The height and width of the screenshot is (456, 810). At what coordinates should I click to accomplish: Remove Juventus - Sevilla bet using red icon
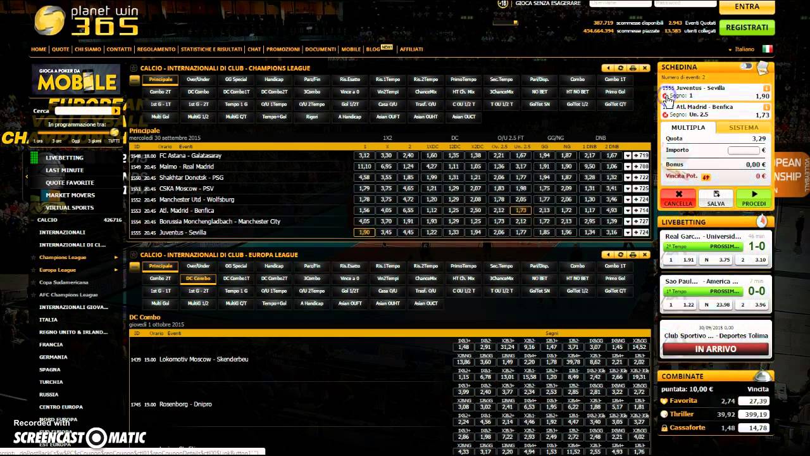[x=665, y=96]
